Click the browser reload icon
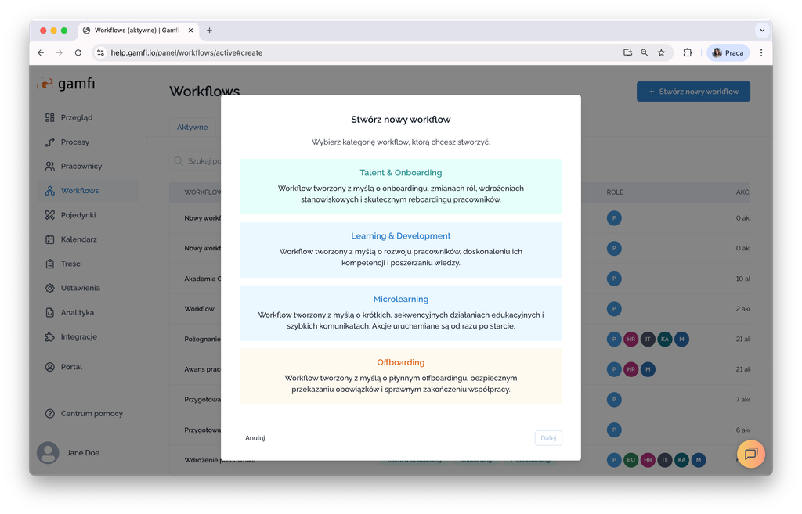The width and height of the screenshot is (802, 514). (x=78, y=52)
